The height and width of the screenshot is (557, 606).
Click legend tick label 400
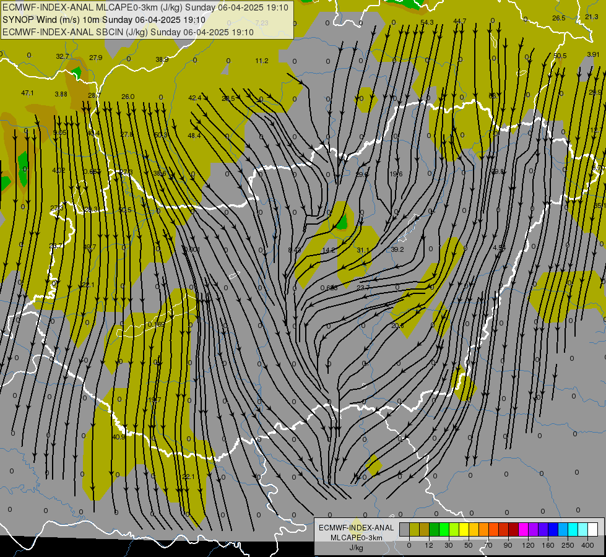click(x=587, y=545)
